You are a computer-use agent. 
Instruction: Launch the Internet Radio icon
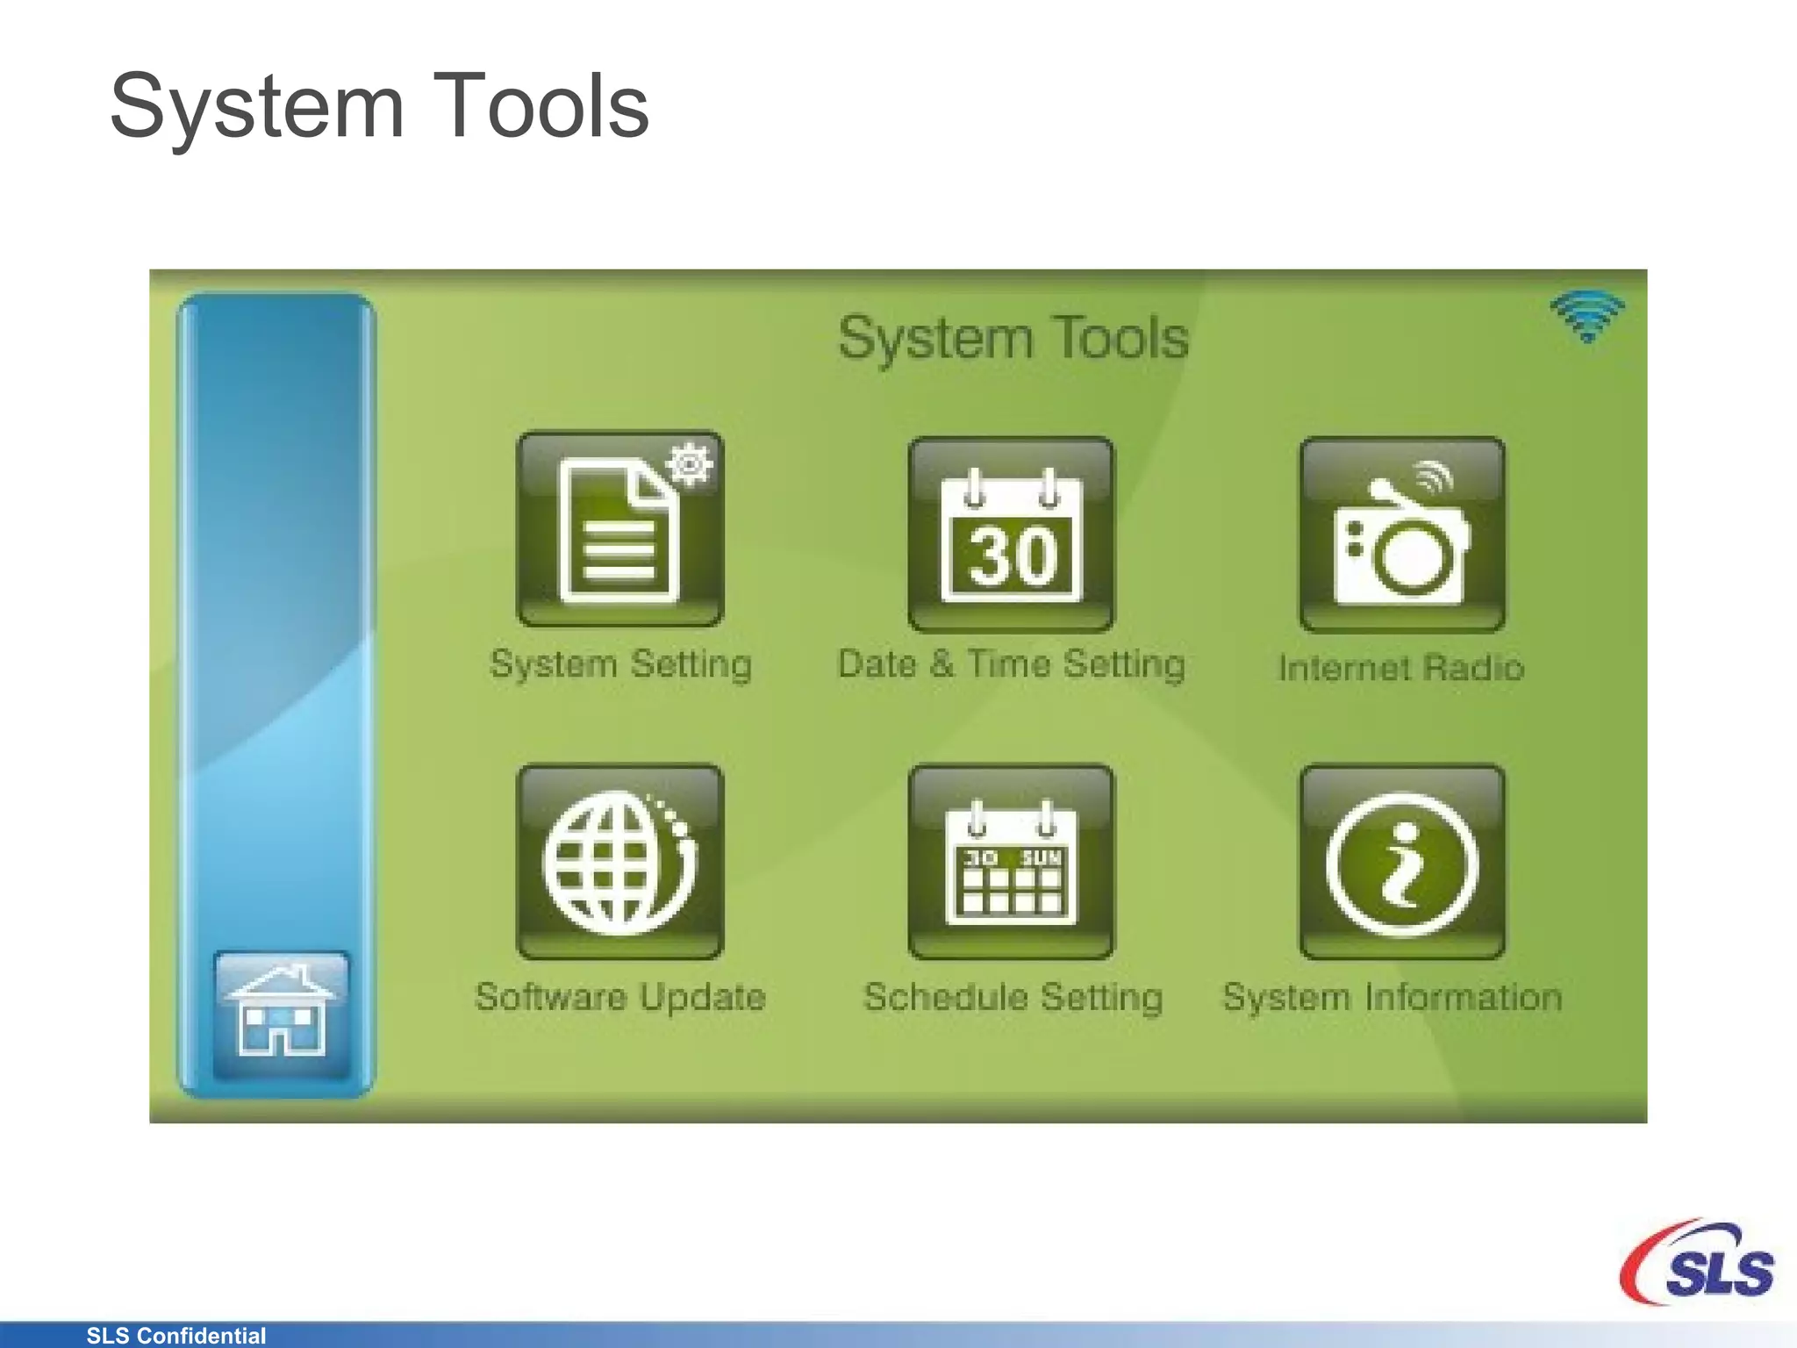coord(1402,534)
